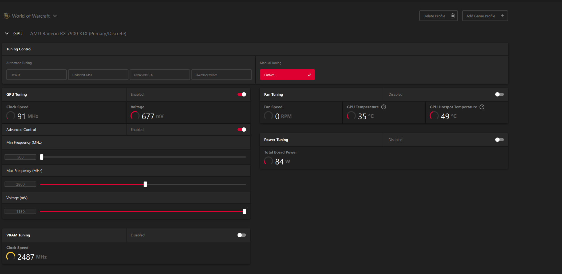This screenshot has width=562, height=274.
Task: Click the '84 W' board power value
Action: coord(283,162)
